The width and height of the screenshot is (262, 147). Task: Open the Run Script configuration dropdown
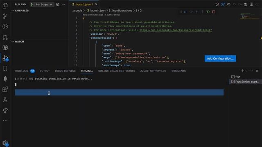coord(44,4)
